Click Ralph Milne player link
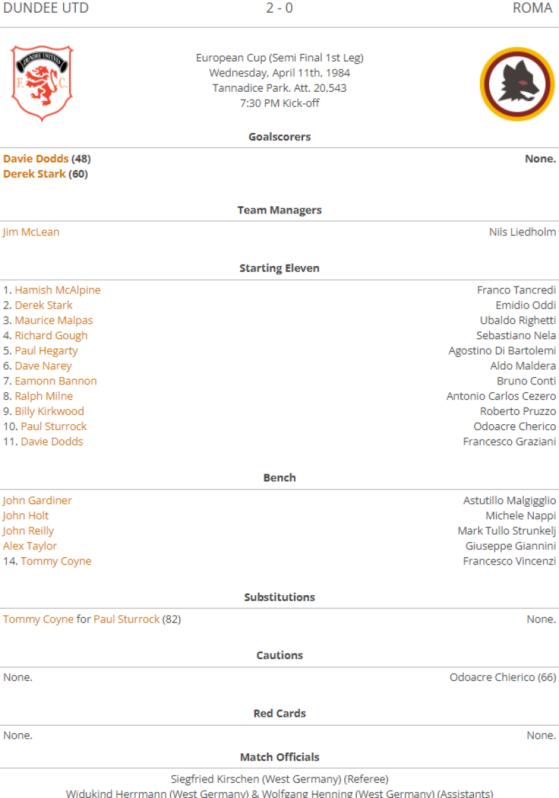 pos(44,396)
